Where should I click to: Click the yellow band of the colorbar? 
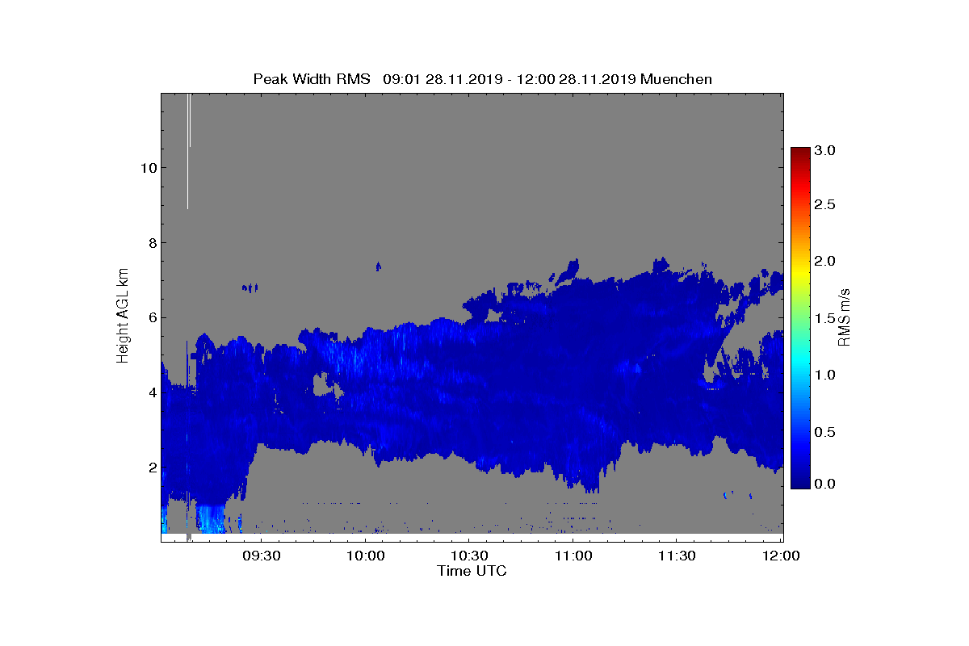[x=800, y=273]
